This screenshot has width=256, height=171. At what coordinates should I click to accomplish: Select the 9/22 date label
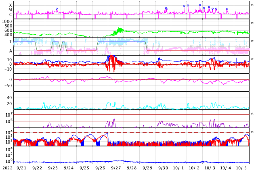click(37, 168)
